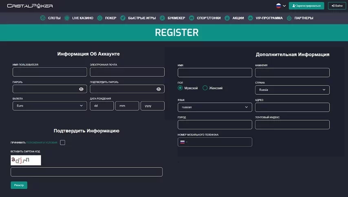Accept the terms and conditions checkbox
Image resolution: width=348 pixels, height=197 pixels.
click(x=62, y=142)
